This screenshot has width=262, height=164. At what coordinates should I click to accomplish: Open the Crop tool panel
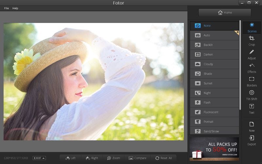tap(252, 41)
